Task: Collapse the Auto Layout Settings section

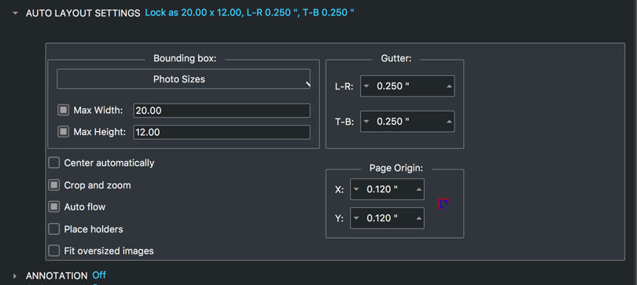Action: click(16, 13)
